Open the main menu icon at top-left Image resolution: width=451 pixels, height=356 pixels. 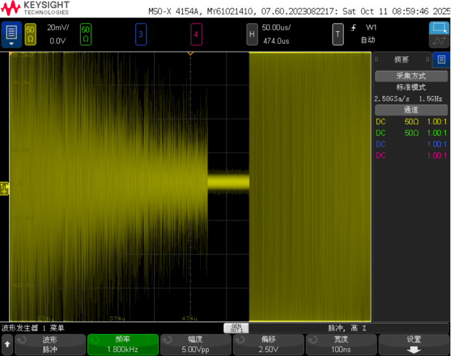[x=10, y=34]
